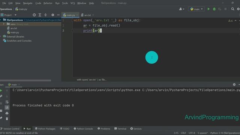Click wrench icon in Run panel sidebar
The height and width of the screenshot is (135, 240).
(1, 96)
